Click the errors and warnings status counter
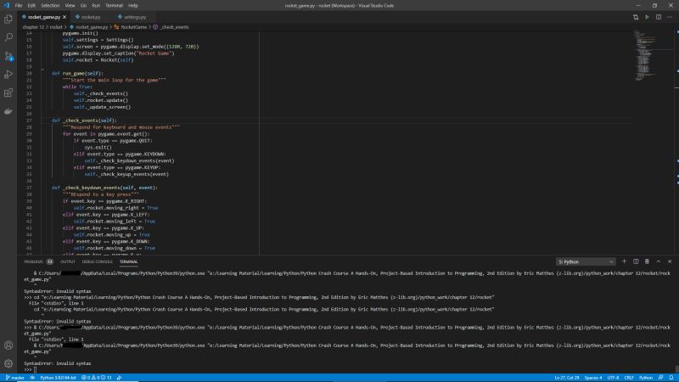Image resolution: width=679 pixels, height=382 pixels. (x=97, y=378)
